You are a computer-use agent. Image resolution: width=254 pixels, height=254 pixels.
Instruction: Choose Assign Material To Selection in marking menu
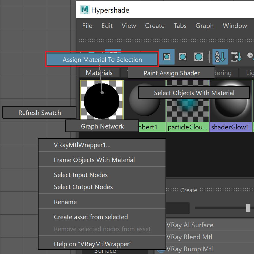coord(102,59)
